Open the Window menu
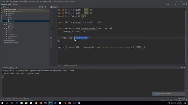The height and width of the screenshot is (105, 188). point(45,1)
